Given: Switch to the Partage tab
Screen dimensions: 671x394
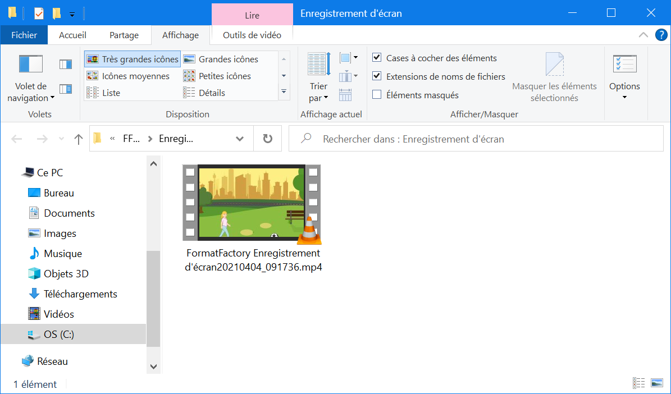Looking at the screenshot, I should pyautogui.click(x=124, y=35).
